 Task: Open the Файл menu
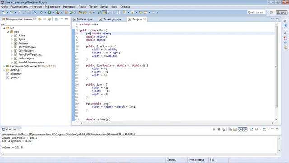[x=5, y=7]
